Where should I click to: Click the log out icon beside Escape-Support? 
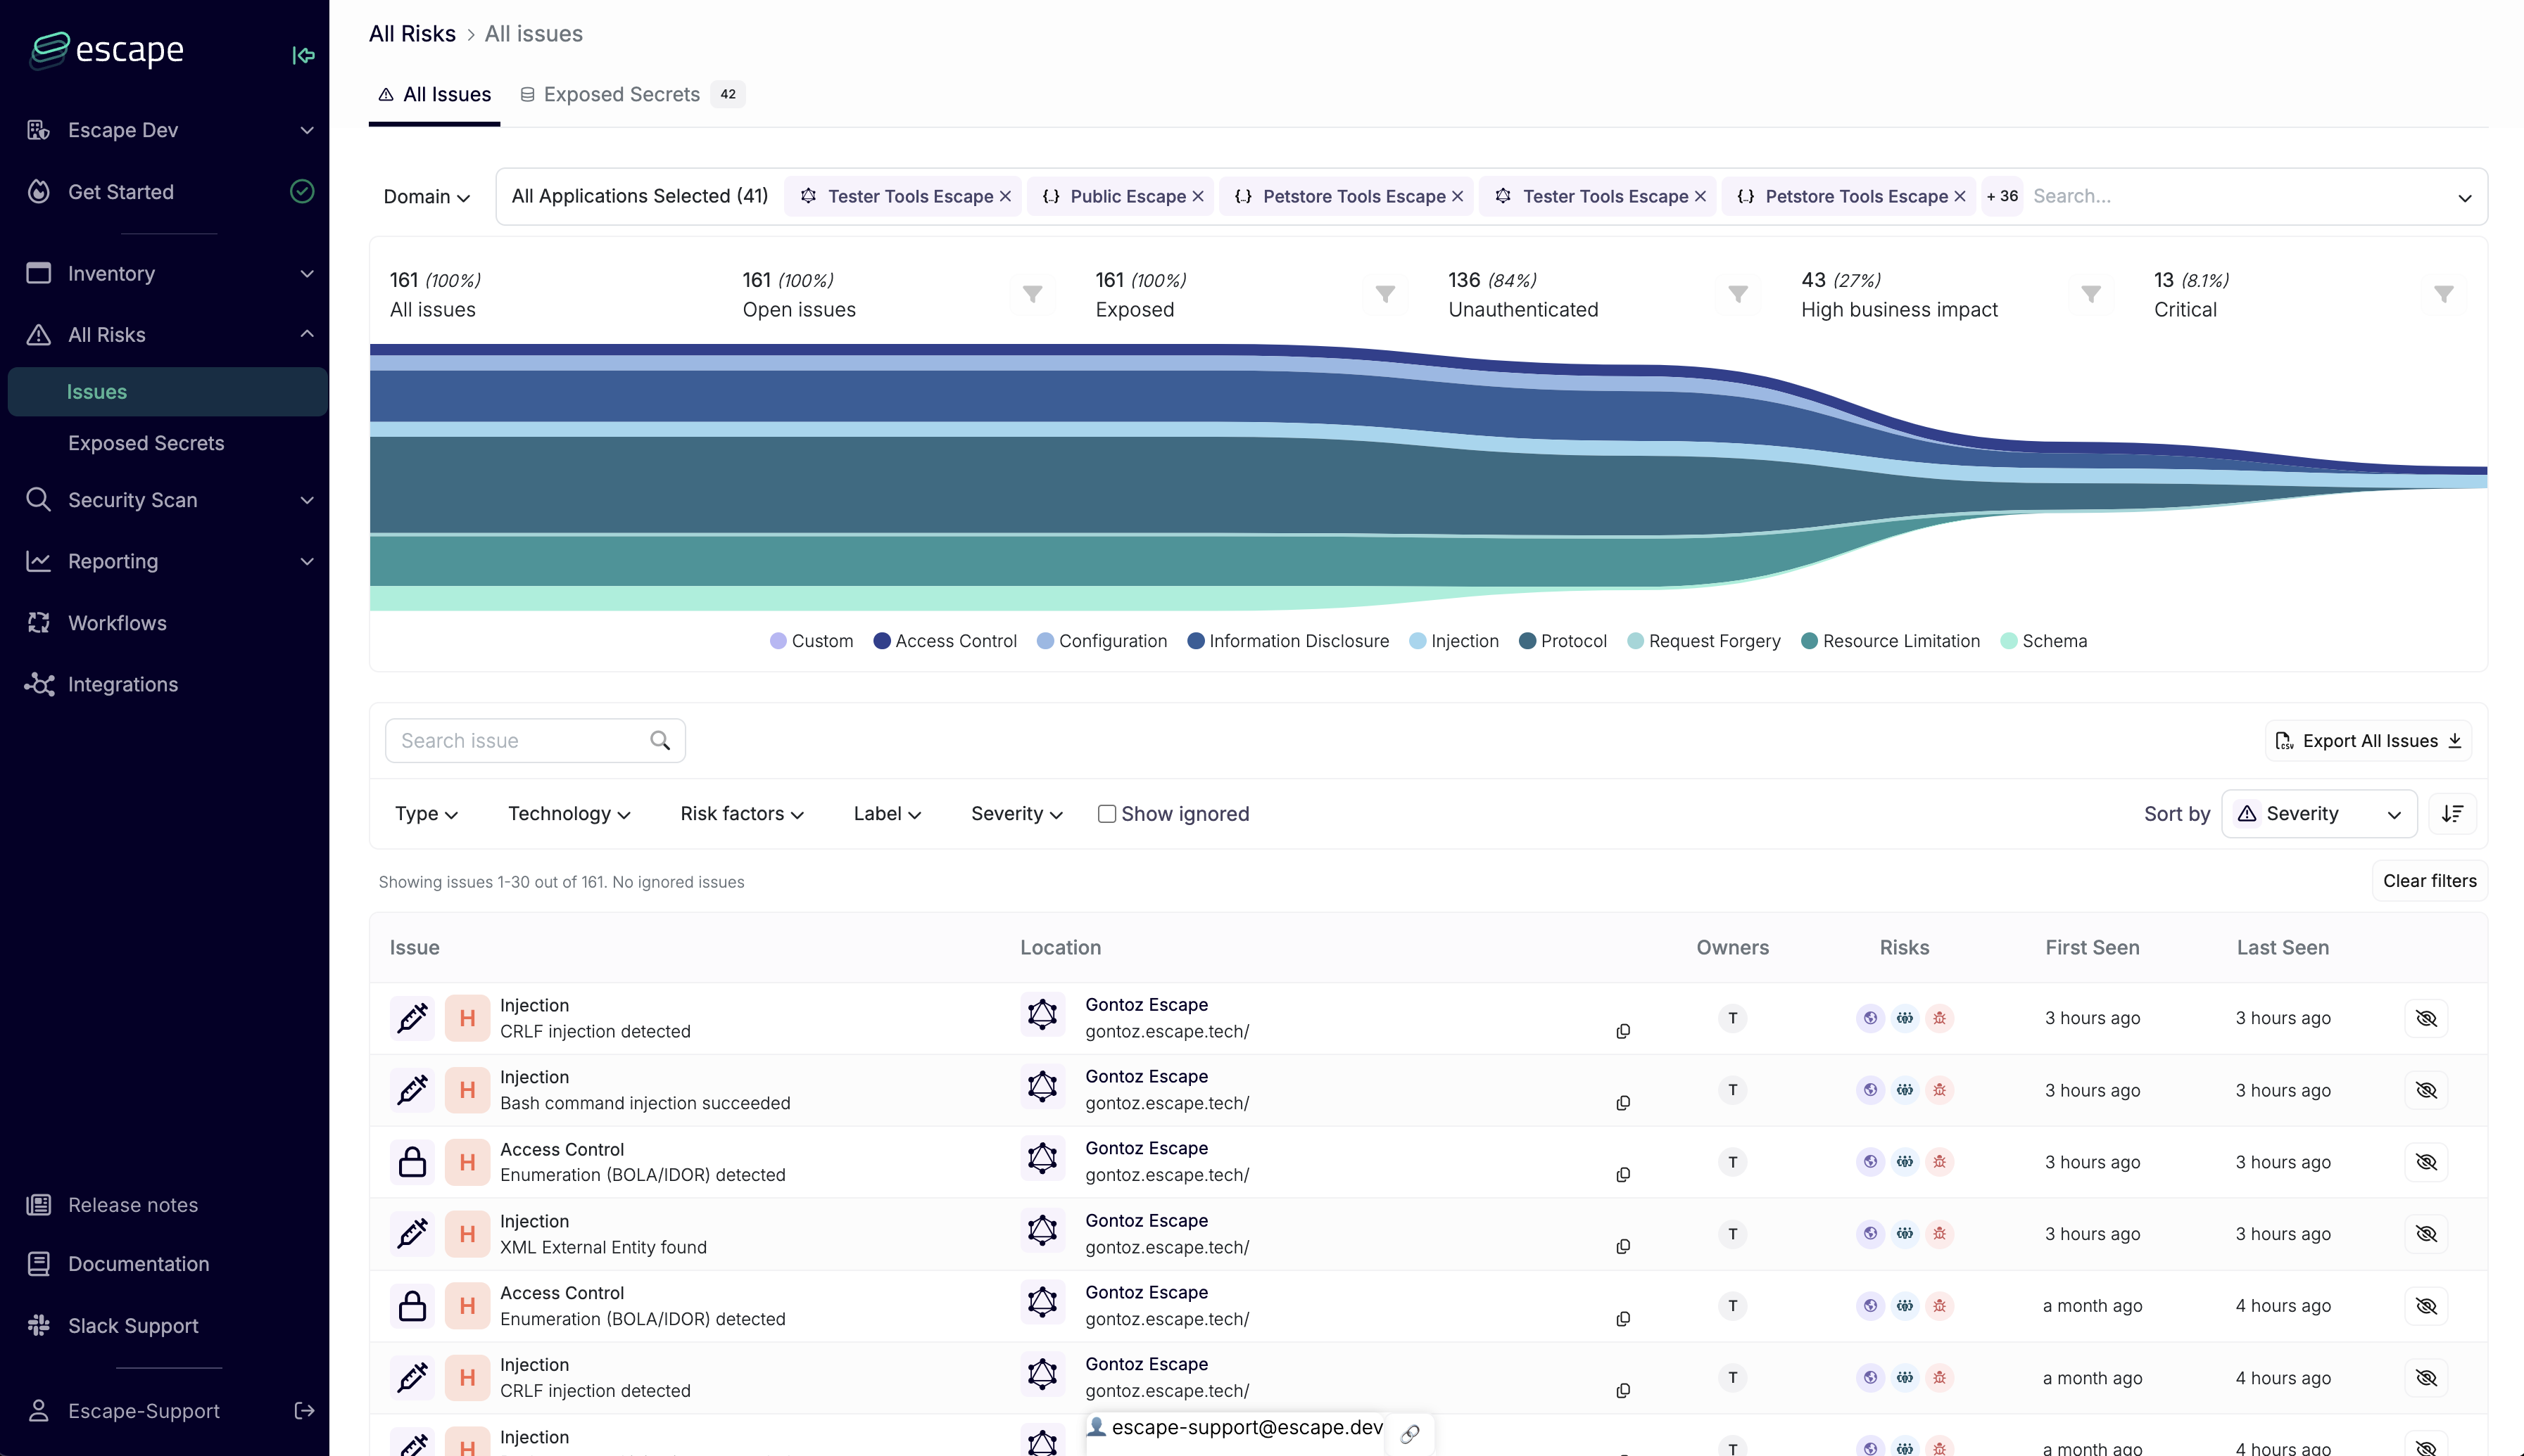[x=304, y=1410]
